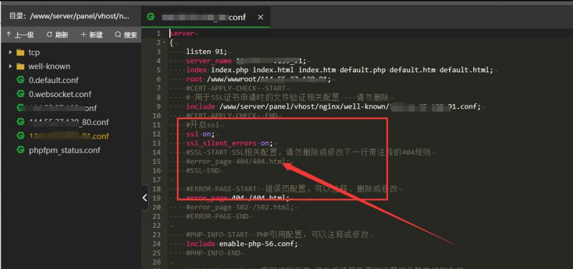The width and height of the screenshot is (573, 269).
Task: Click the nginx icon beside phpfpm_status.conf
Action: [20, 150]
